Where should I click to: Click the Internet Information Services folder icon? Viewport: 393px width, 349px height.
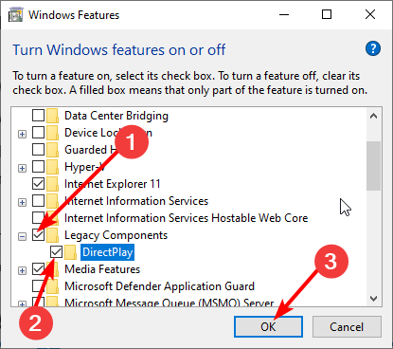[x=53, y=201]
